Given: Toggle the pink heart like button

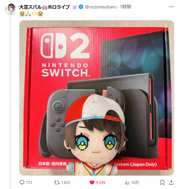Looking at the screenshot, I should (x=92, y=182).
